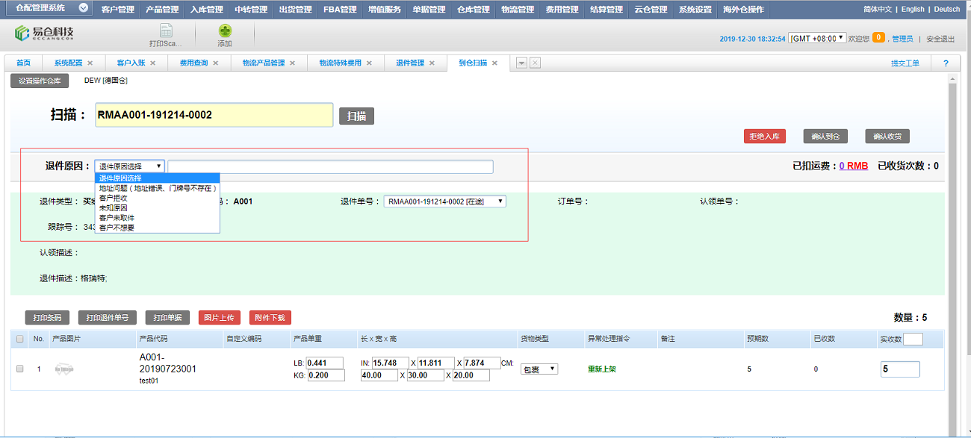Check the row 1 product checkbox

click(x=20, y=369)
